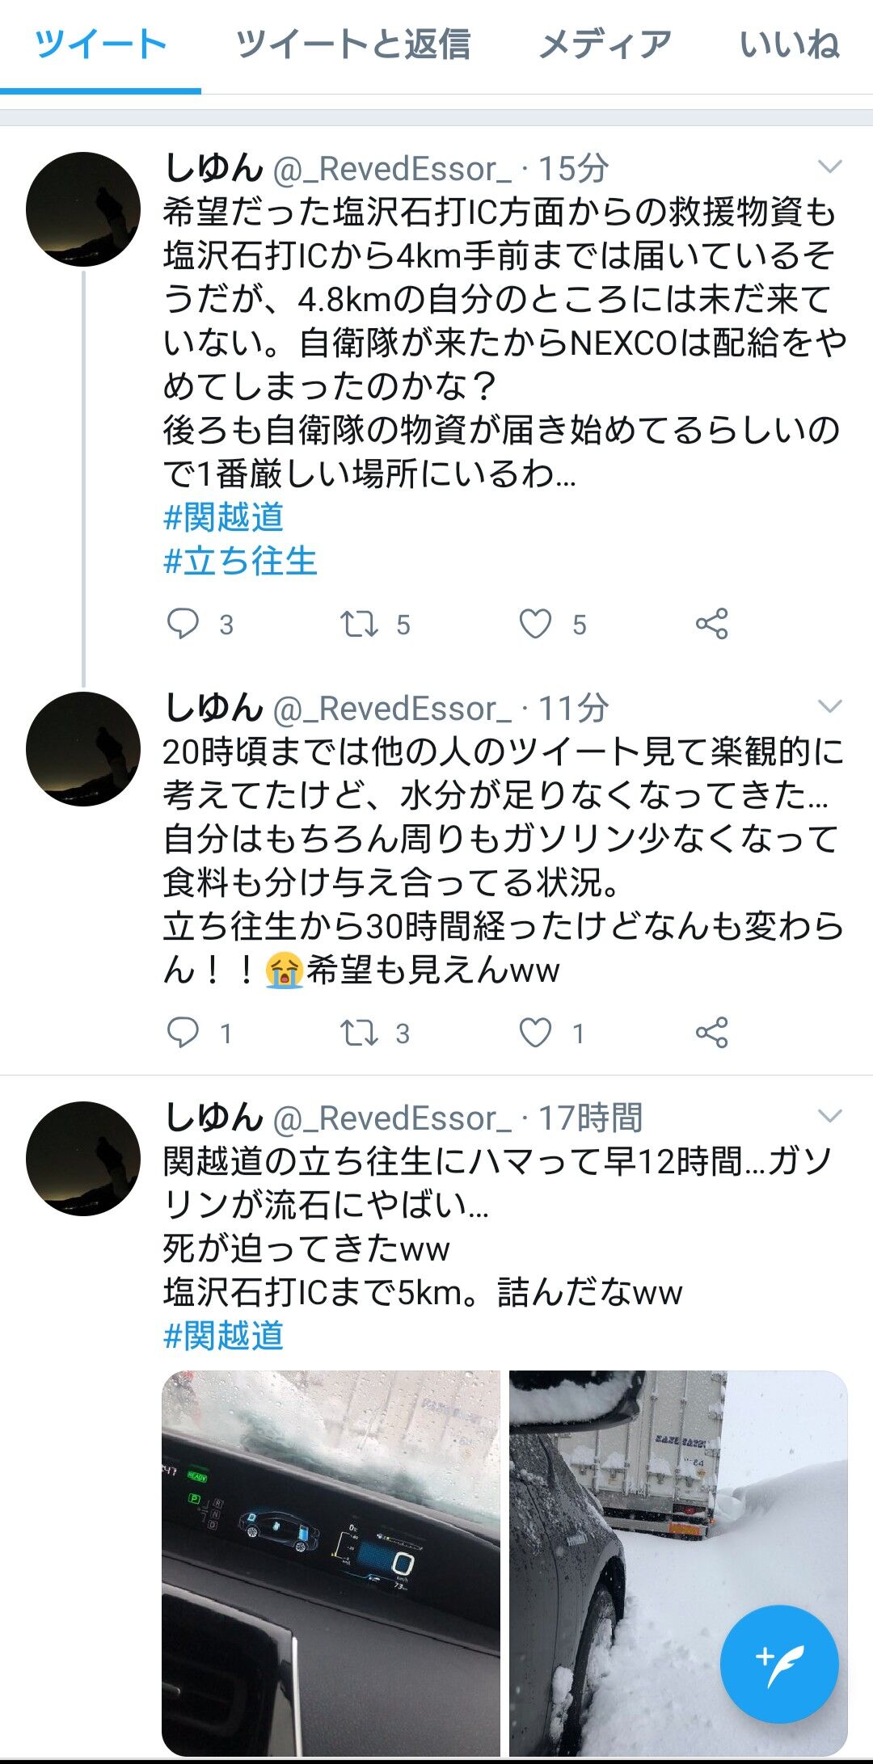View the car dashboard photo
The height and width of the screenshot is (1764, 873).
331,1564
